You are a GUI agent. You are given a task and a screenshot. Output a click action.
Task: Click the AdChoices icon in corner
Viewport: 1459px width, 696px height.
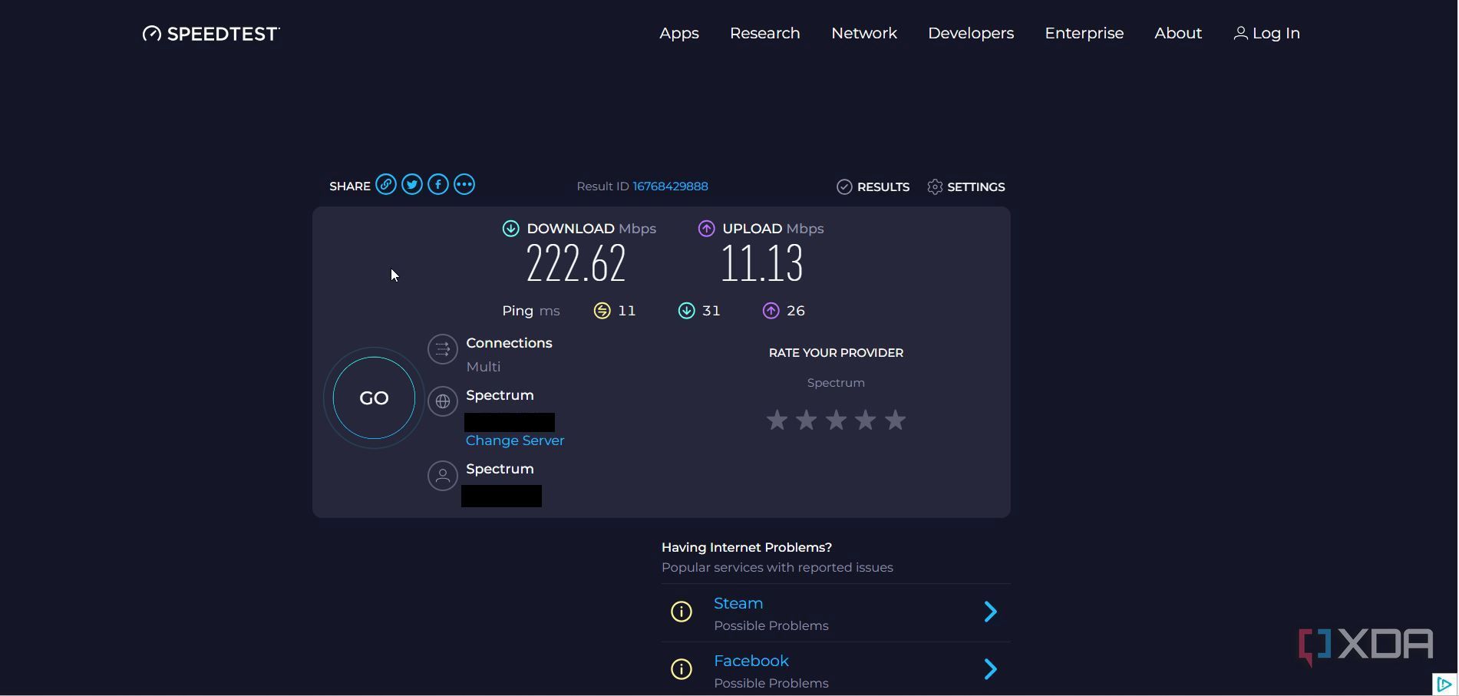1444,684
